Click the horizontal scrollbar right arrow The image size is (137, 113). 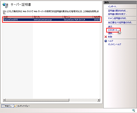point(99,100)
